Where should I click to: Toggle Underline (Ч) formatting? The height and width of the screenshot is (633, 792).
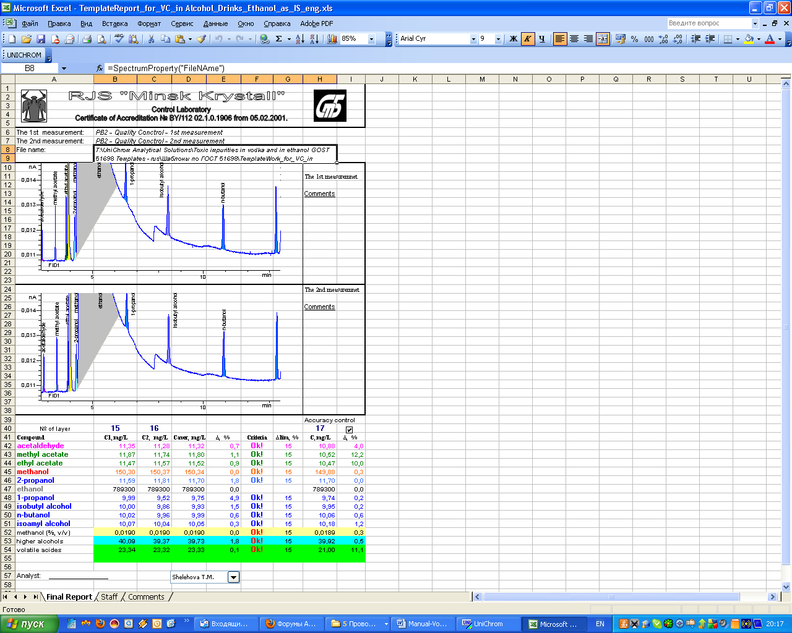pos(541,39)
